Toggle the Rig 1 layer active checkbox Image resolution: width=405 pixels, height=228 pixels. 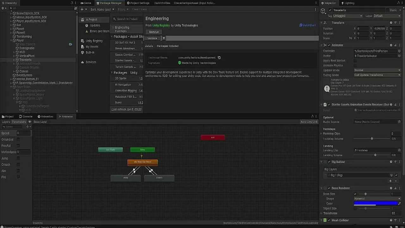click(396, 175)
